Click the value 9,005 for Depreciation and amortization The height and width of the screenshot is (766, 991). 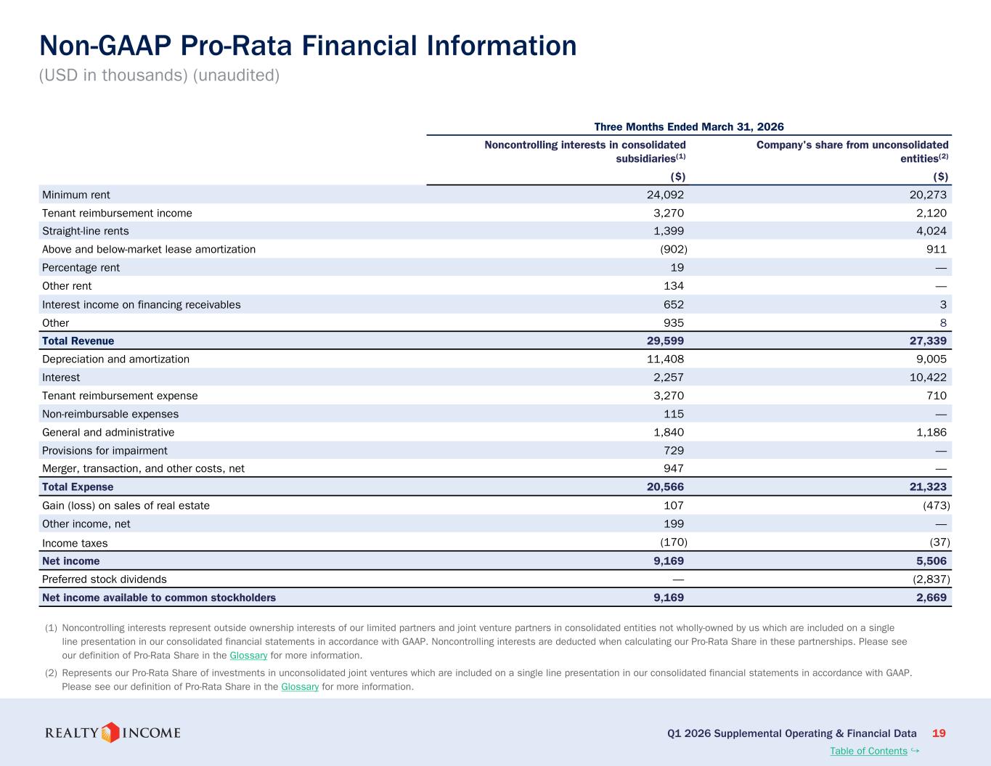[x=931, y=359]
